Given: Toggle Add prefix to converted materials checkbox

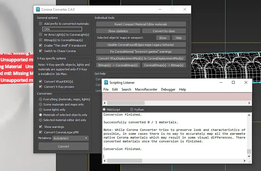Looking at the screenshot, I should pos(41,23).
